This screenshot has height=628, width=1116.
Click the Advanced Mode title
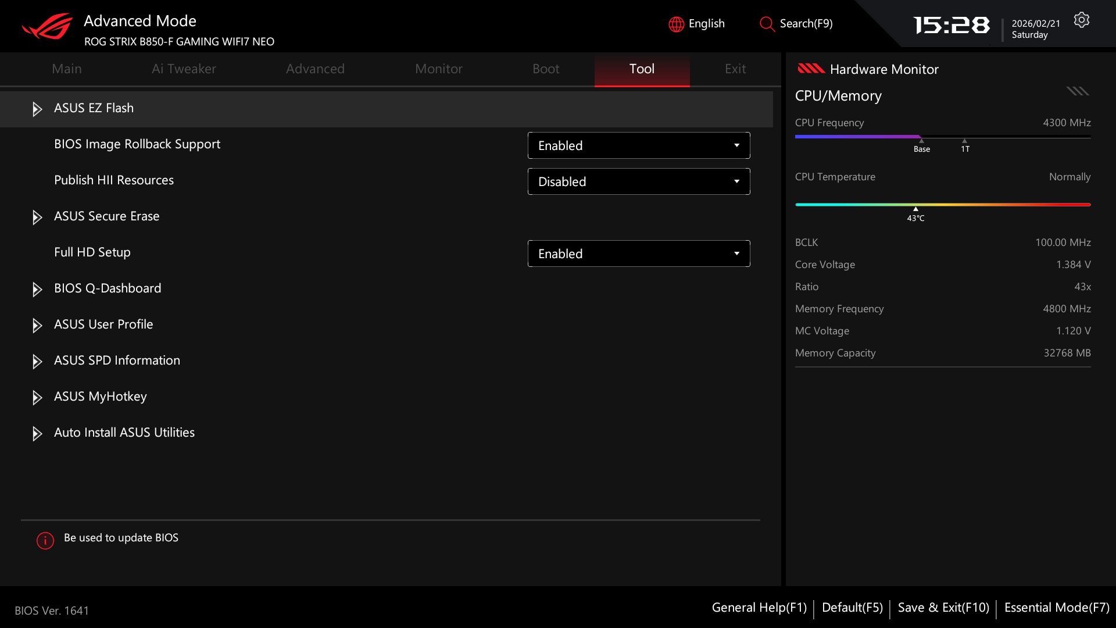(x=140, y=21)
